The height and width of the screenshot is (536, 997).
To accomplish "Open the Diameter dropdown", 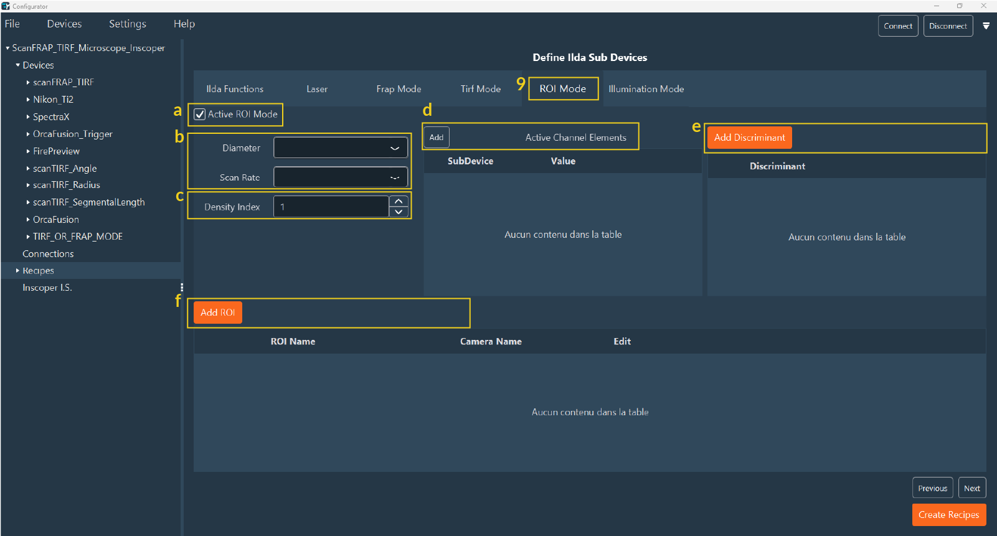I will coord(341,148).
